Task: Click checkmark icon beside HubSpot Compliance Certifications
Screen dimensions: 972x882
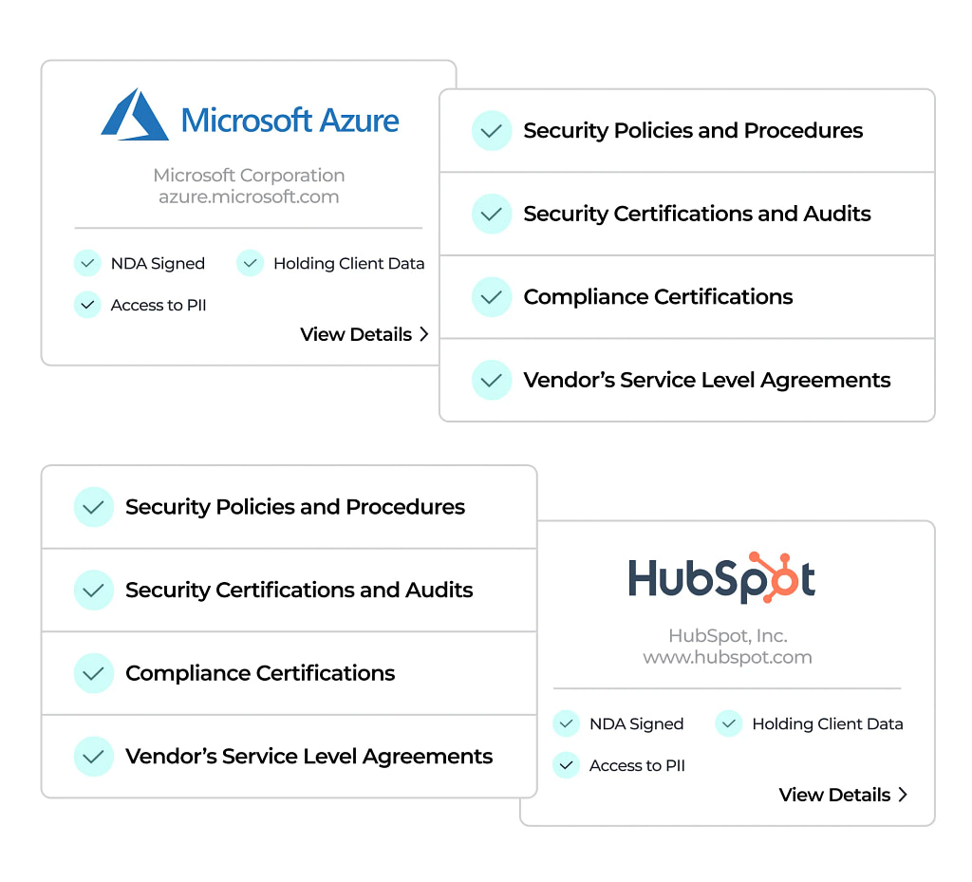Action: click(93, 673)
